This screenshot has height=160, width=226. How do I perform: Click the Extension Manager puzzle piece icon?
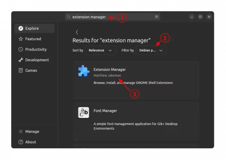pyautogui.click(x=84, y=71)
